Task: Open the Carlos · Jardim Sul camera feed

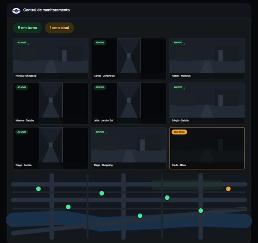Action: coord(129,59)
